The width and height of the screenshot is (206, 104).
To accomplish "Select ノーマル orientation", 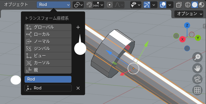I will click(x=48, y=41).
